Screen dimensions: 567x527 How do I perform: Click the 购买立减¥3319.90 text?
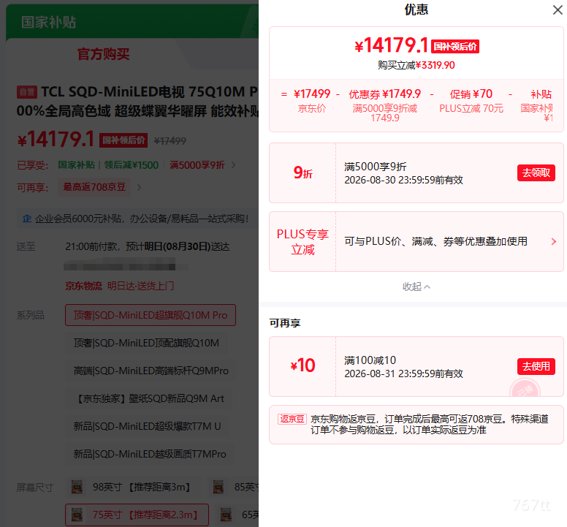pyautogui.click(x=416, y=65)
